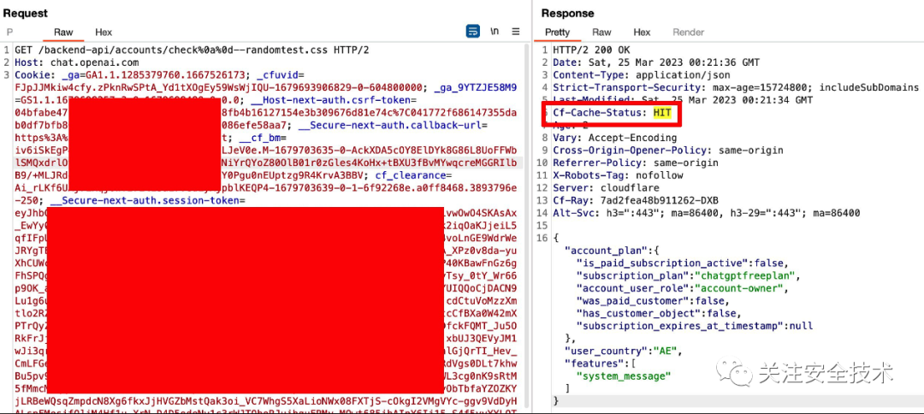
Task: Click the Referrer-Policy header line
Action: (x=635, y=163)
